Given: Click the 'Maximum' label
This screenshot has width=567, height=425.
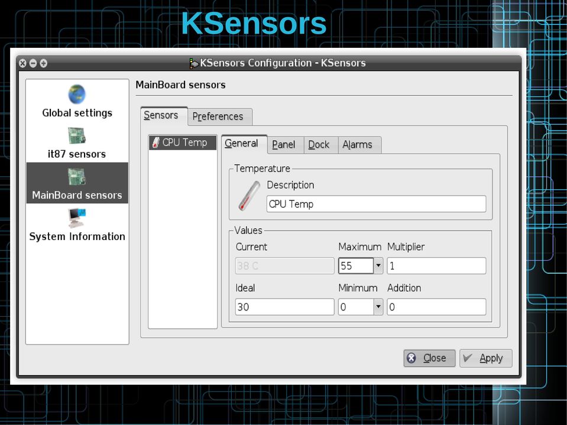Looking at the screenshot, I should [x=360, y=247].
